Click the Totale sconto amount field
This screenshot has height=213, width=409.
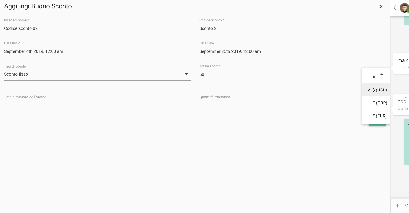(276, 74)
